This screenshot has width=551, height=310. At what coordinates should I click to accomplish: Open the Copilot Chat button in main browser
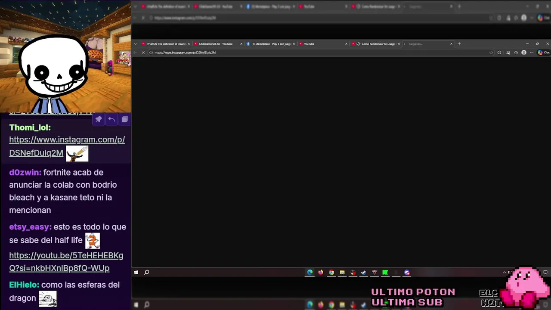point(543,53)
